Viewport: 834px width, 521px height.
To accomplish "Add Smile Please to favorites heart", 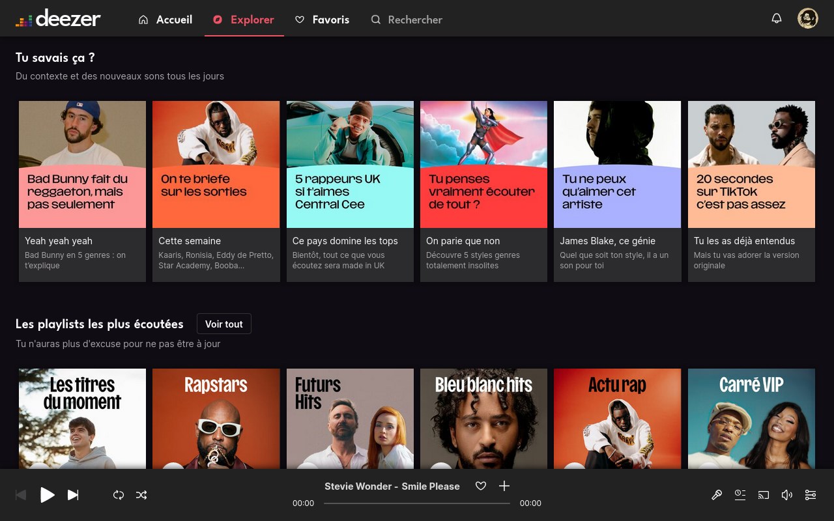I will pyautogui.click(x=481, y=486).
